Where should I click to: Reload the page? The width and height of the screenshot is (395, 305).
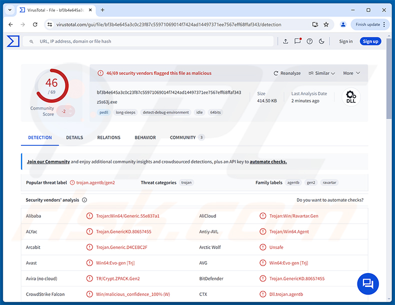tap(35, 24)
